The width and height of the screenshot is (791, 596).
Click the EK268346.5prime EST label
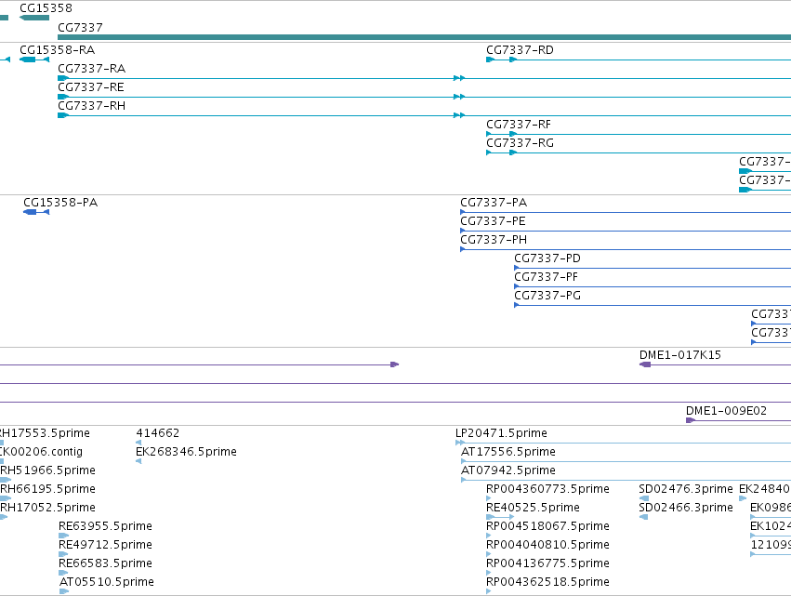(186, 452)
